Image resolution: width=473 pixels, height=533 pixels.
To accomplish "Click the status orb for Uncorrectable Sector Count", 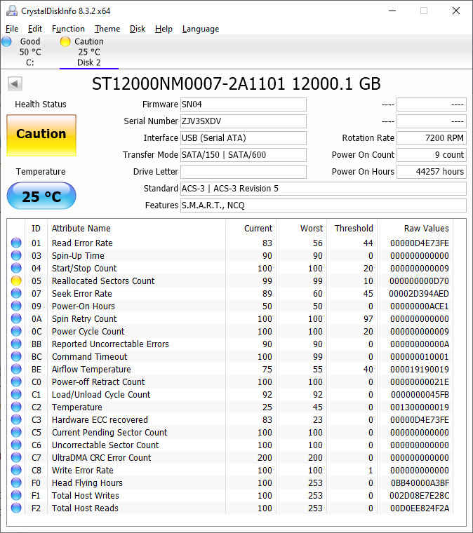I will pyautogui.click(x=16, y=445).
